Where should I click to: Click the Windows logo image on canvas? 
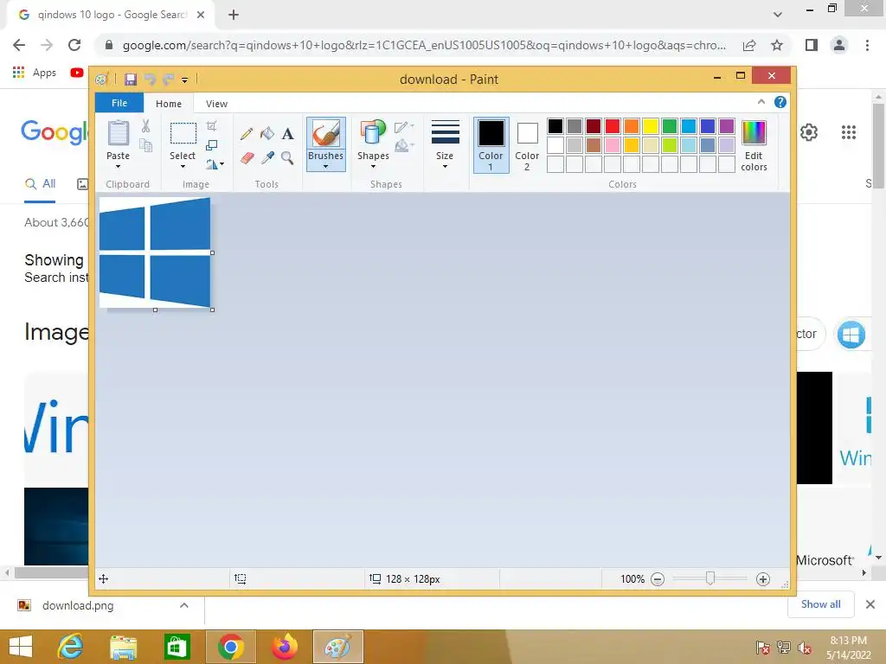(x=155, y=252)
